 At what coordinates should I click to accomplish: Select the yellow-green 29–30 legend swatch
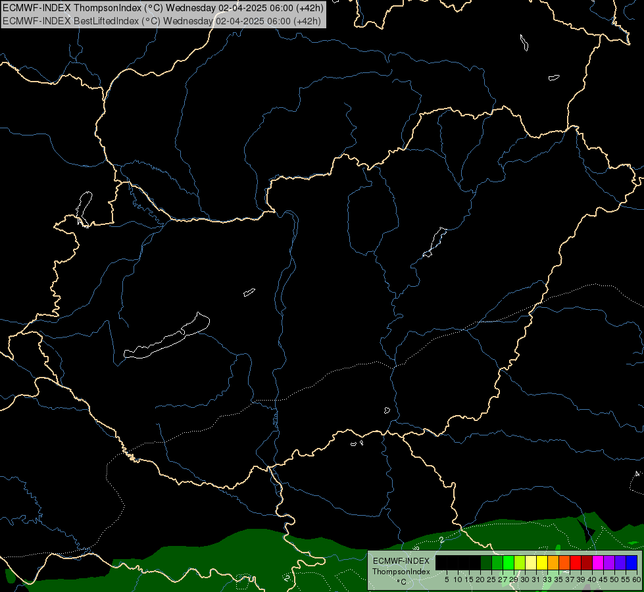(520, 562)
